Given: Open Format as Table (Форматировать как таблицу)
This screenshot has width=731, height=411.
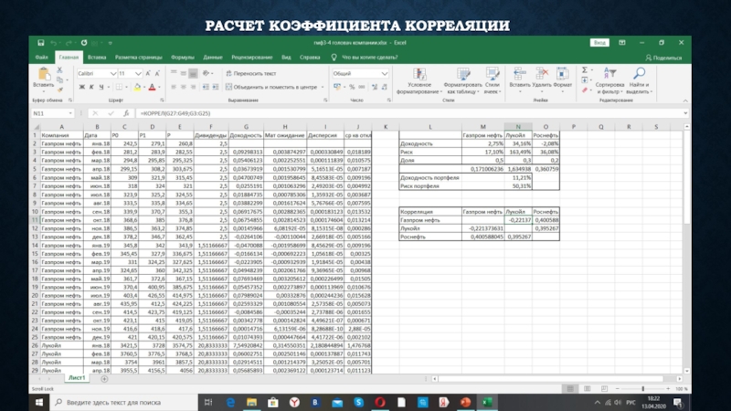Looking at the screenshot, I should pyautogui.click(x=463, y=81).
